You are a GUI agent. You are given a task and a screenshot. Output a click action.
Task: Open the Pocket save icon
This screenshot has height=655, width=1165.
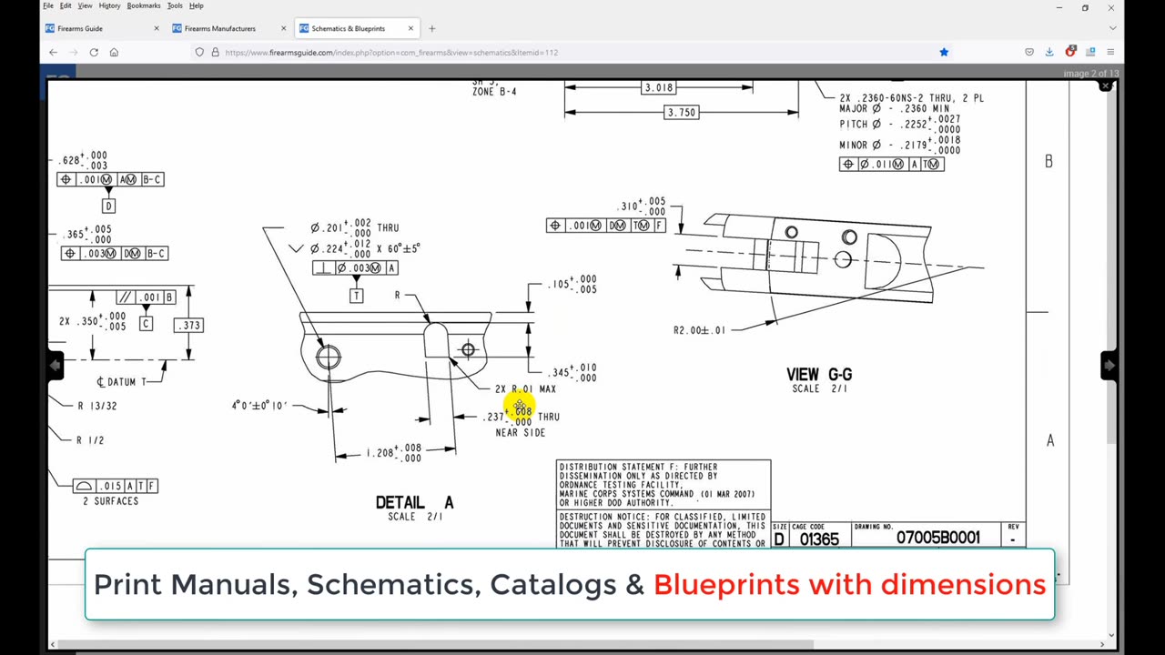coord(1029,52)
